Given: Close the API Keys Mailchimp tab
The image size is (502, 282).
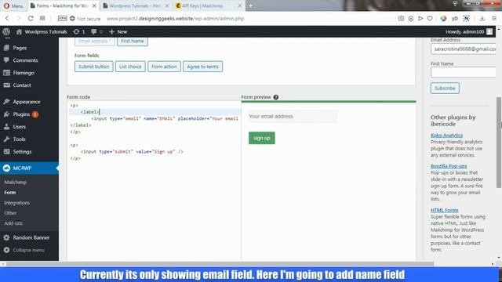Looking at the screenshot, I should (240, 5).
